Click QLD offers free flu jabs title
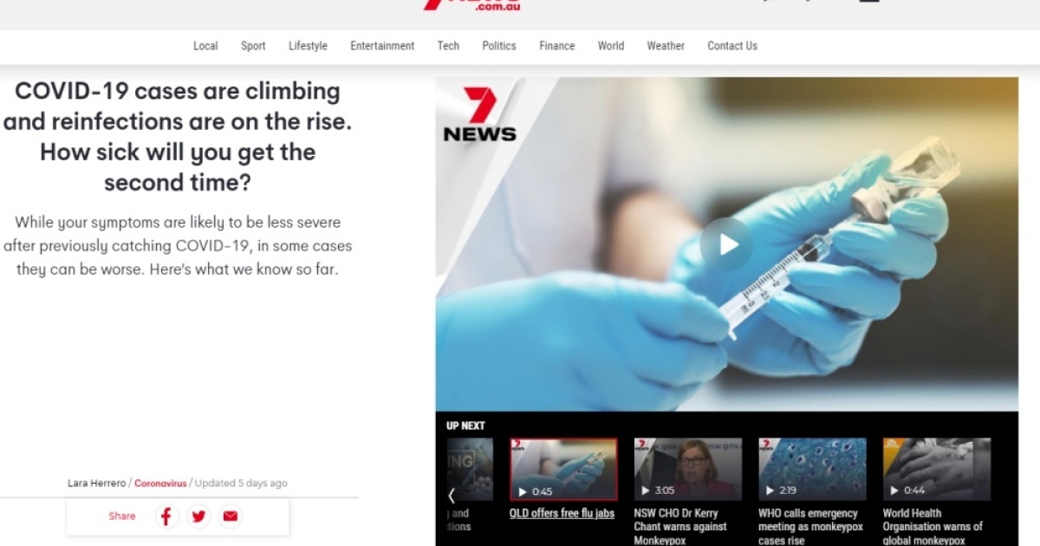 point(562,513)
